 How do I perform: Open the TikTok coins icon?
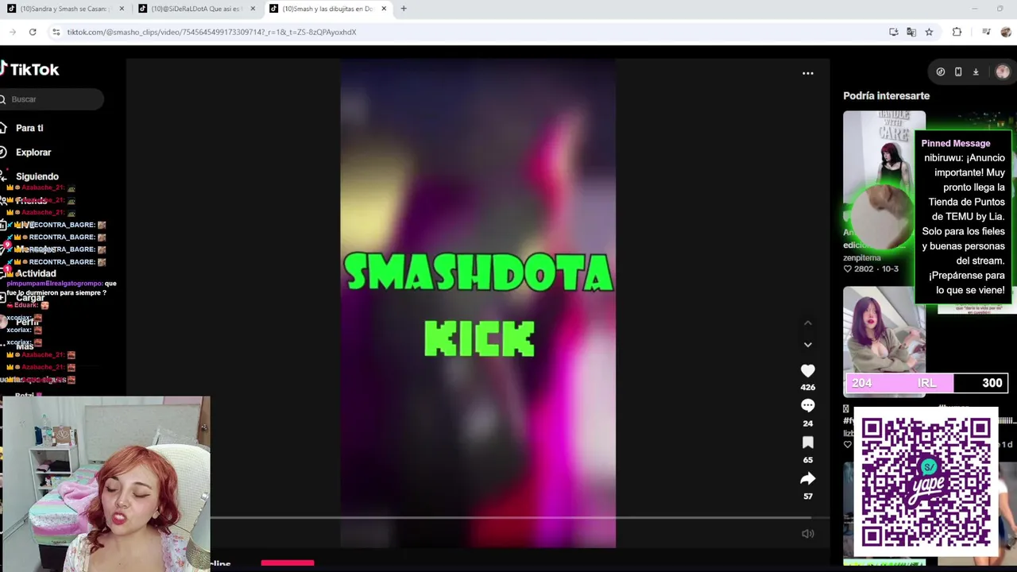coord(940,71)
